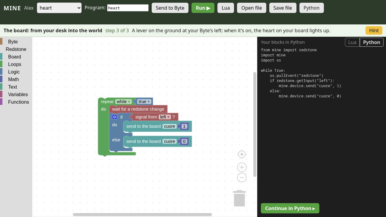Click the trash can icon

(239, 198)
